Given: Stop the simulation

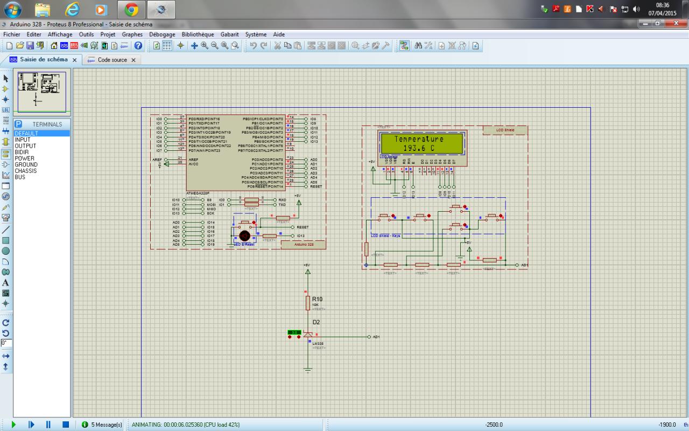Looking at the screenshot, I should click(x=65, y=425).
